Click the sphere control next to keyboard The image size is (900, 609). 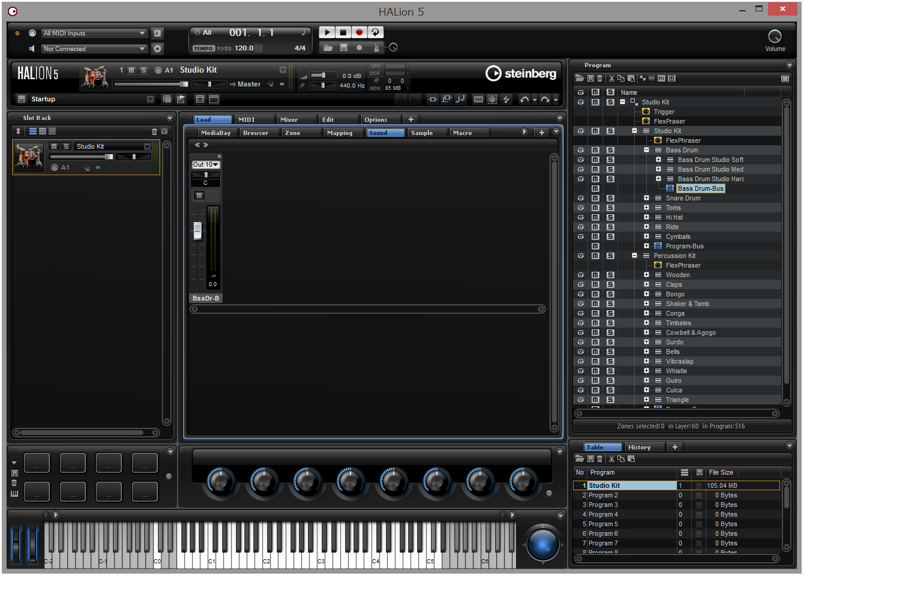(542, 544)
